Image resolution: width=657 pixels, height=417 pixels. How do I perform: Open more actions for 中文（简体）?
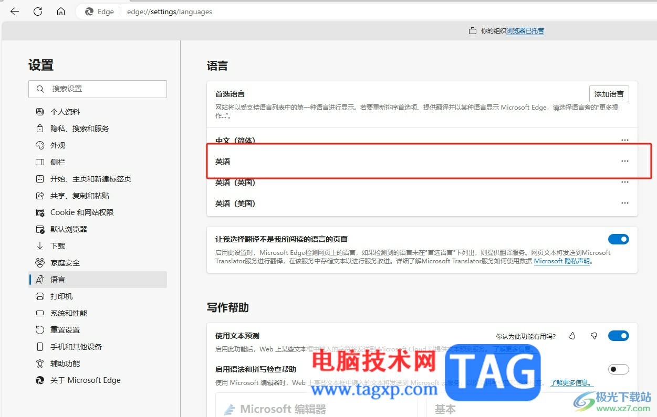[x=624, y=140]
